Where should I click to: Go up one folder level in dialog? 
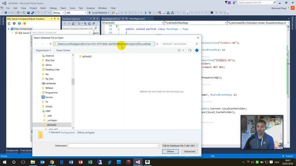click(x=50, y=44)
